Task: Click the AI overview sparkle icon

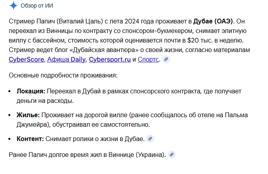Action: pos(13,6)
